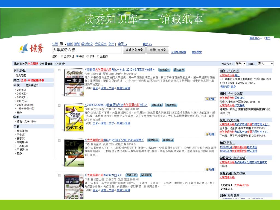
Task: Switch to the 会议论文 search tab
Action: pyautogui.click(x=101, y=44)
